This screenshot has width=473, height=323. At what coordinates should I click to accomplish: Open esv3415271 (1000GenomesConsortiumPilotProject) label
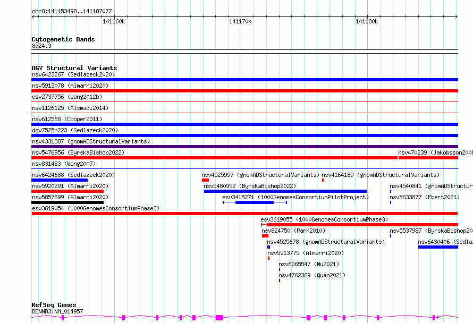tap(295, 197)
